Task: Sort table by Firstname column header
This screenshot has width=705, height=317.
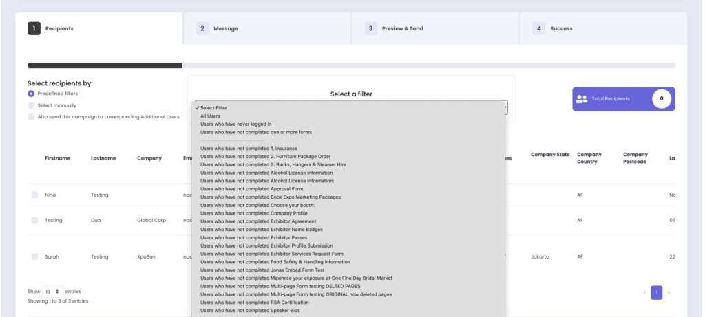Action: coord(57,158)
